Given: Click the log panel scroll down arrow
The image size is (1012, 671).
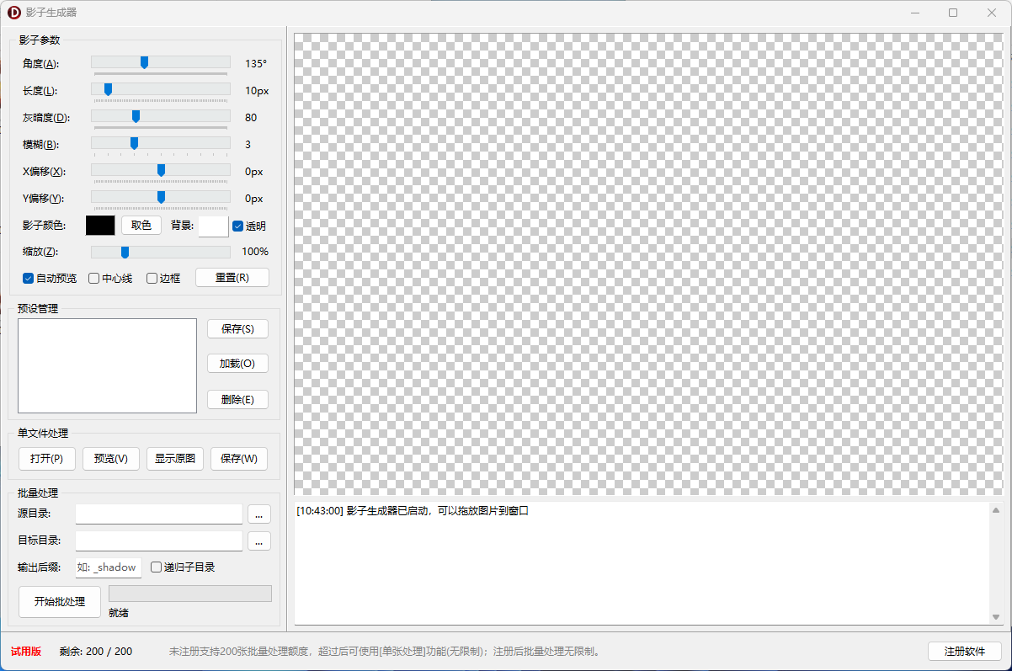Looking at the screenshot, I should tap(997, 617).
